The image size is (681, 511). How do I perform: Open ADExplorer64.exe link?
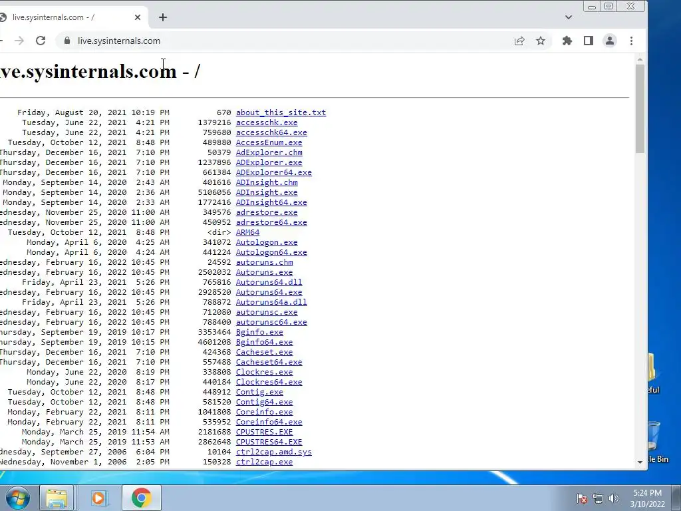273,172
